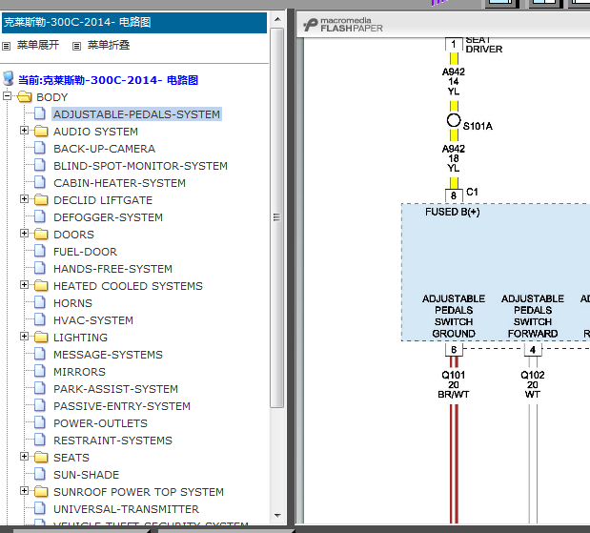Open the CABIN-HEATER-SYSTEM diagram
590x533 pixels.
(x=119, y=183)
